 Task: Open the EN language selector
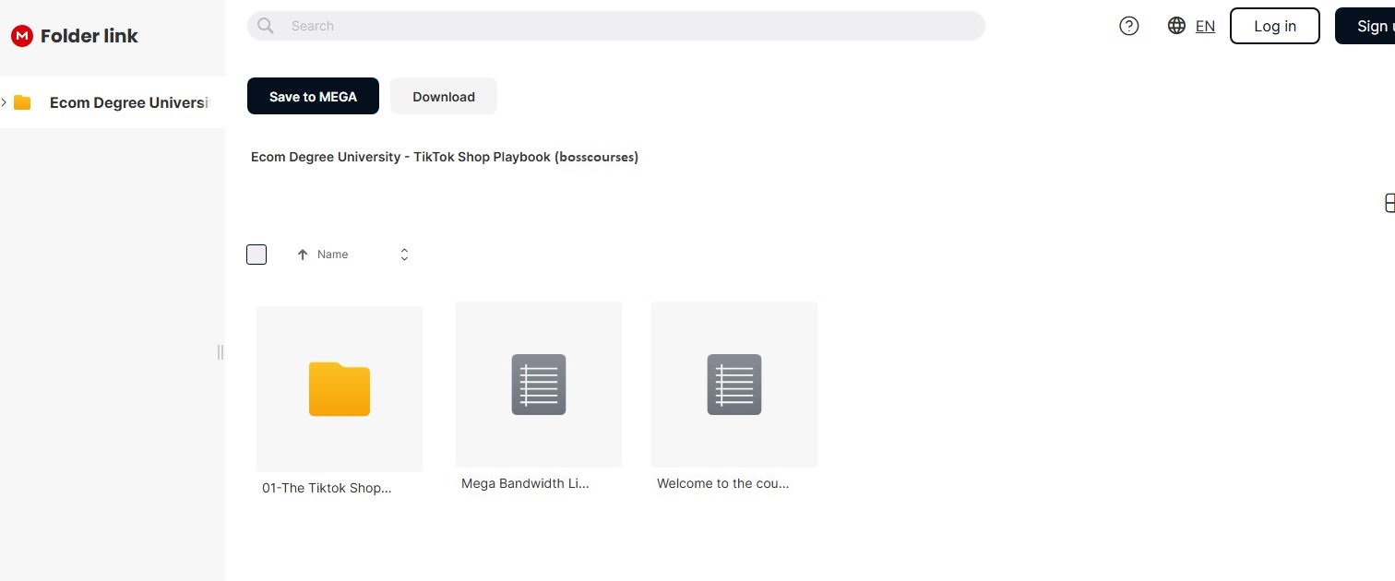coord(1205,26)
